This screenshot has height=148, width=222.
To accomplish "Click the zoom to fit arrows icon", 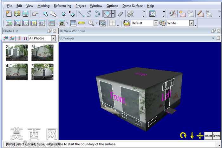I will (102, 23).
